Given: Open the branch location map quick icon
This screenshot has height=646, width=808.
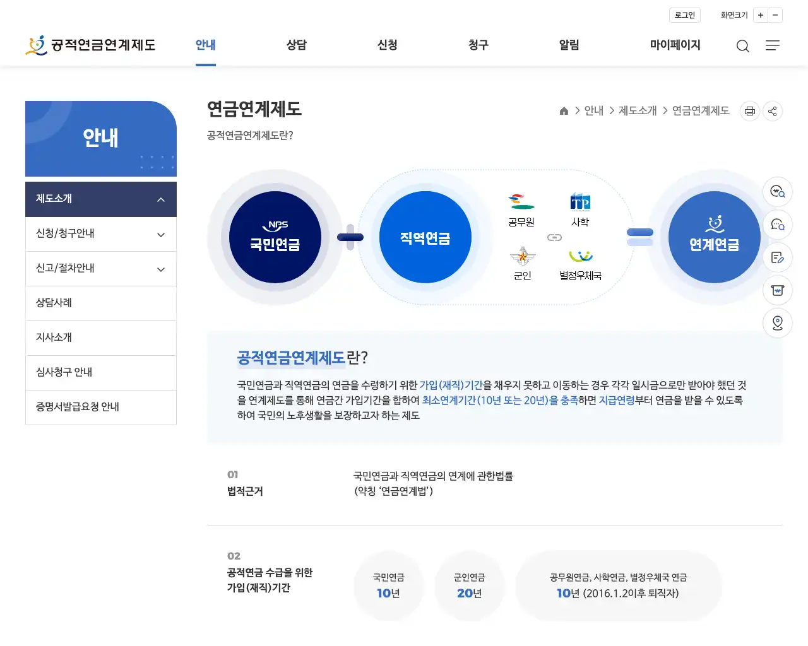Looking at the screenshot, I should [778, 323].
